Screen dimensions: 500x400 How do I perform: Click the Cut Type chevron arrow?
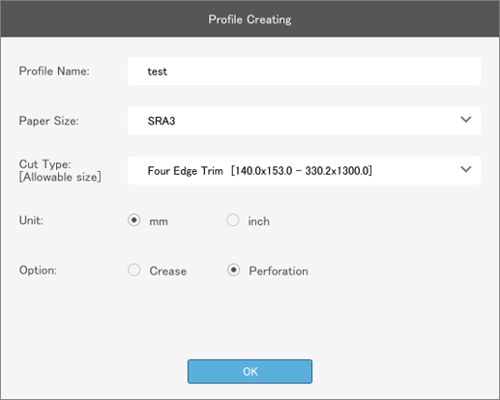[x=466, y=169]
